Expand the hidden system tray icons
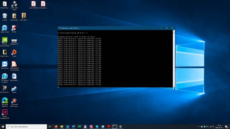This screenshot has width=230, height=129. point(199,127)
